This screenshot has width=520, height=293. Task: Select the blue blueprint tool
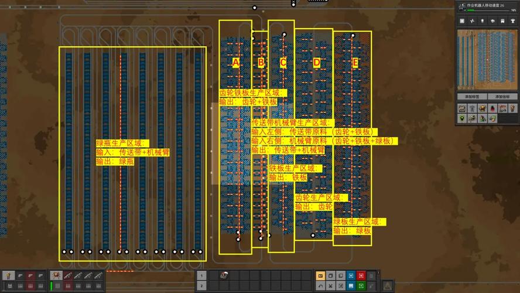click(351, 276)
